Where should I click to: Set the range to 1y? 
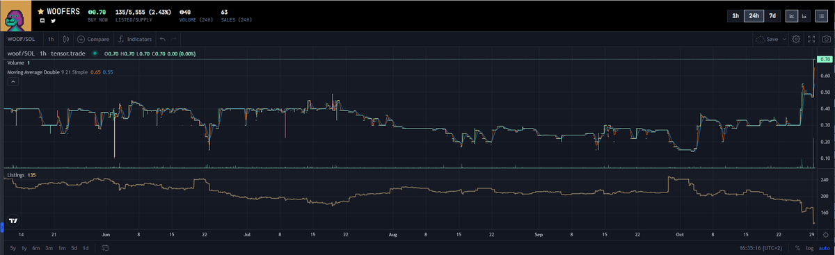point(25,248)
